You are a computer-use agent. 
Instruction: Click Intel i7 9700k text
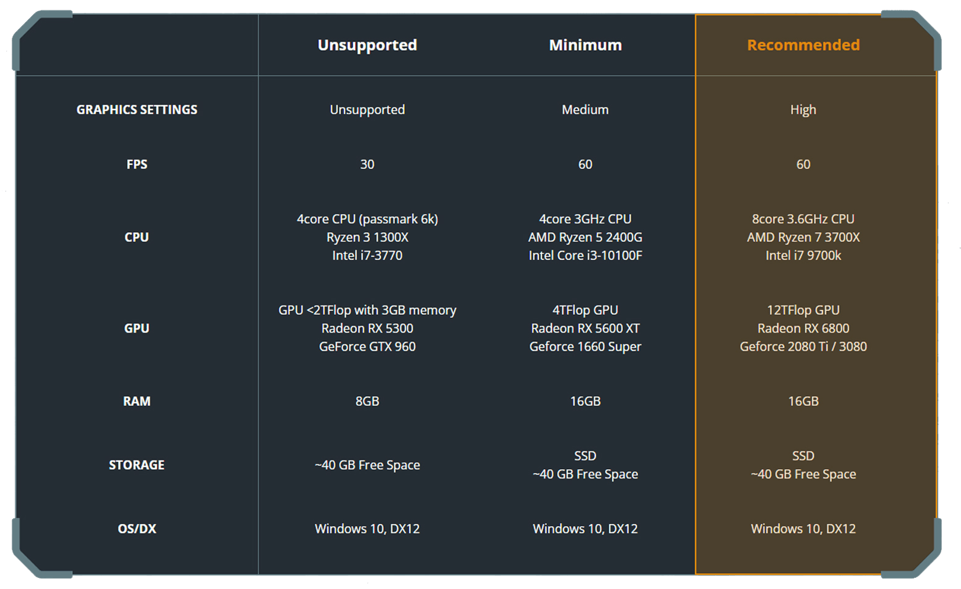pos(803,255)
